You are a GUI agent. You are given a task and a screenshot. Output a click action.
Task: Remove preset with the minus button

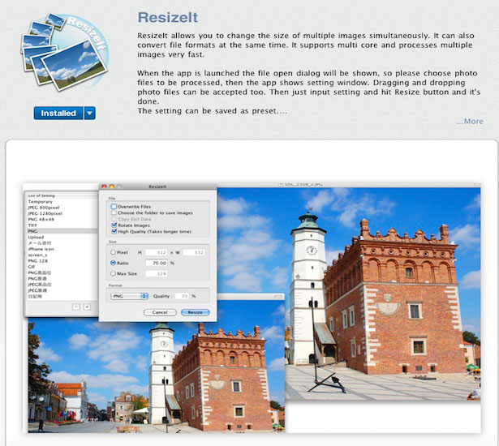coord(76,307)
